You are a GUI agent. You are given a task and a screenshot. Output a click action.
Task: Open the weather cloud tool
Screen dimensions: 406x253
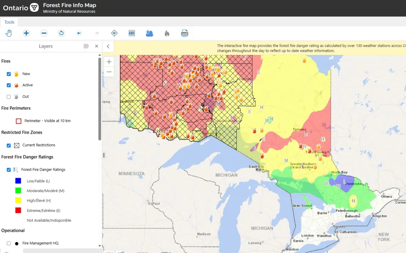[149, 33]
